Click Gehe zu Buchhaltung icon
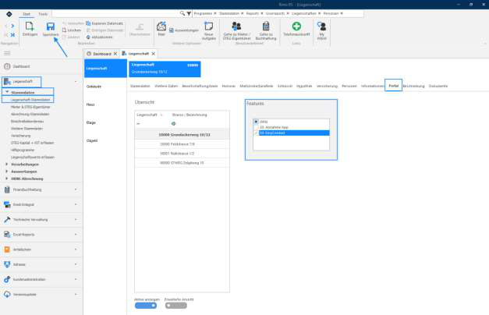 click(x=266, y=27)
